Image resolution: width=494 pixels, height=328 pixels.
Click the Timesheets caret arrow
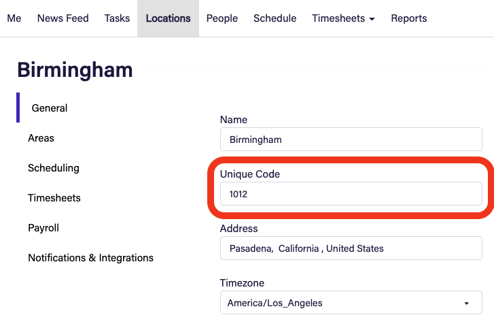(x=372, y=19)
